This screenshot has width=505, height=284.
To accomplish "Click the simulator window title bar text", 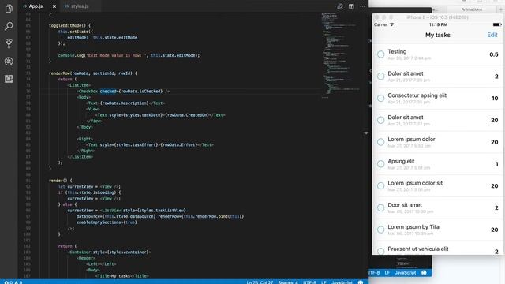I will [x=437, y=17].
